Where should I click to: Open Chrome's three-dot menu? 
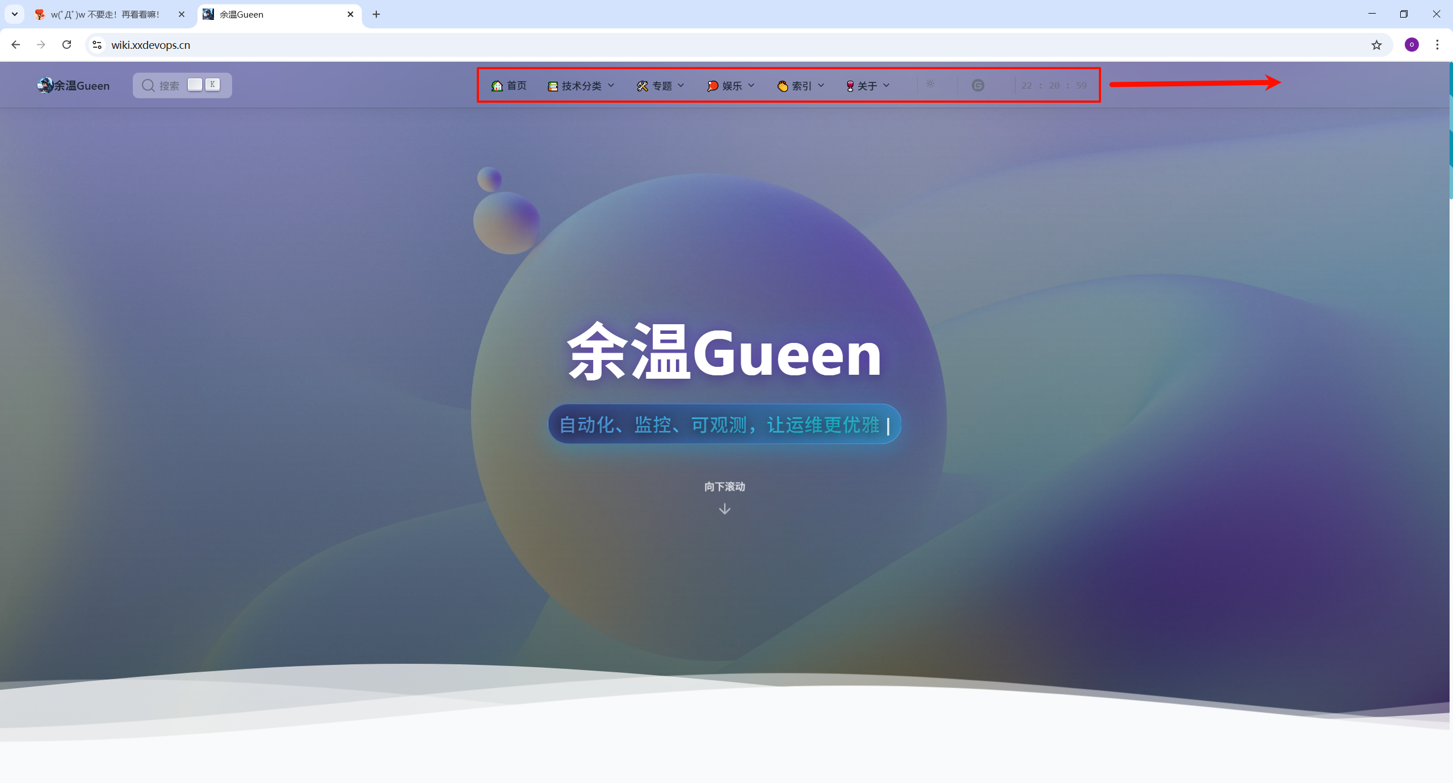coord(1437,45)
